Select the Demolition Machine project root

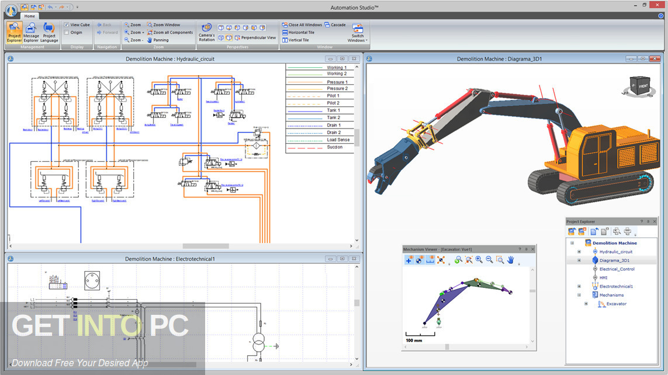click(x=614, y=243)
